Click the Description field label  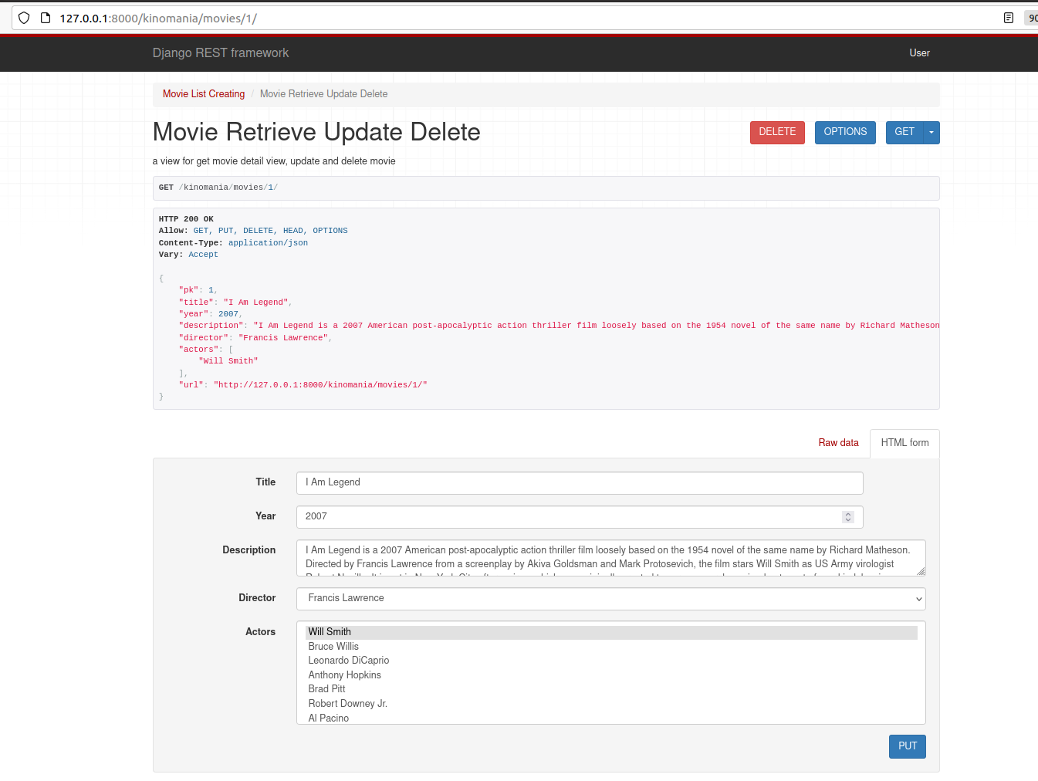point(249,550)
